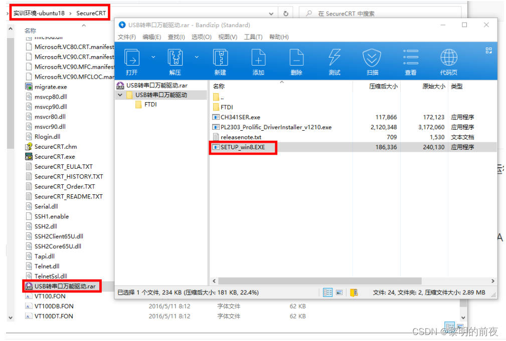
Task: Click Explorer left pane scroll up arrow
Action: coord(11,29)
